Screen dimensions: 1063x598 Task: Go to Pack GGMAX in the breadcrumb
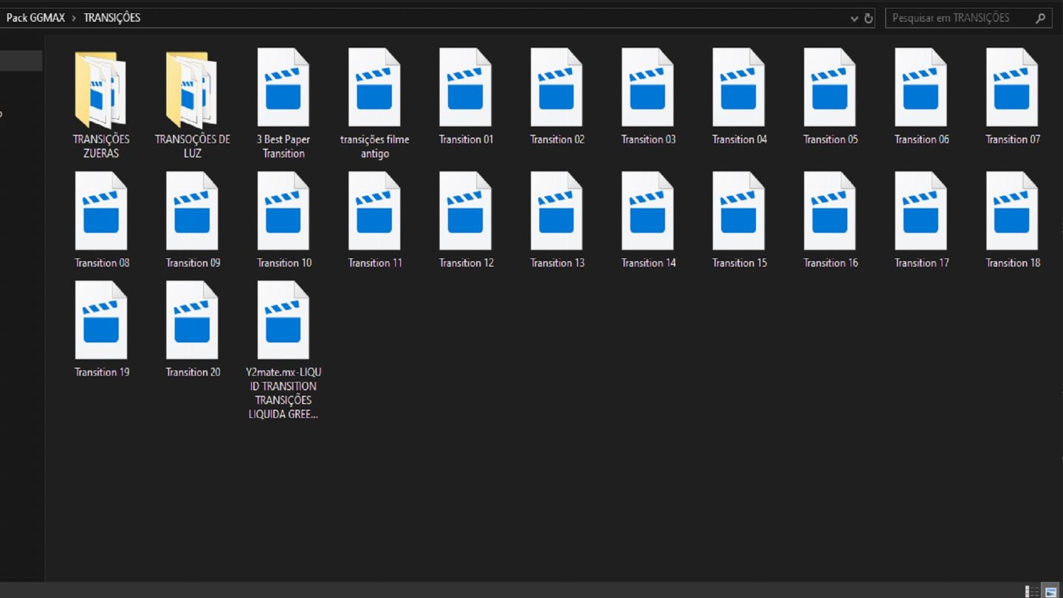[35, 18]
